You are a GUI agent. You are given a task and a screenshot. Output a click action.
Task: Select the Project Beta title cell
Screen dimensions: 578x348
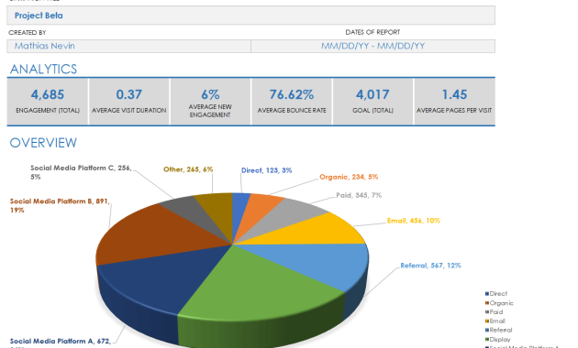250,16
